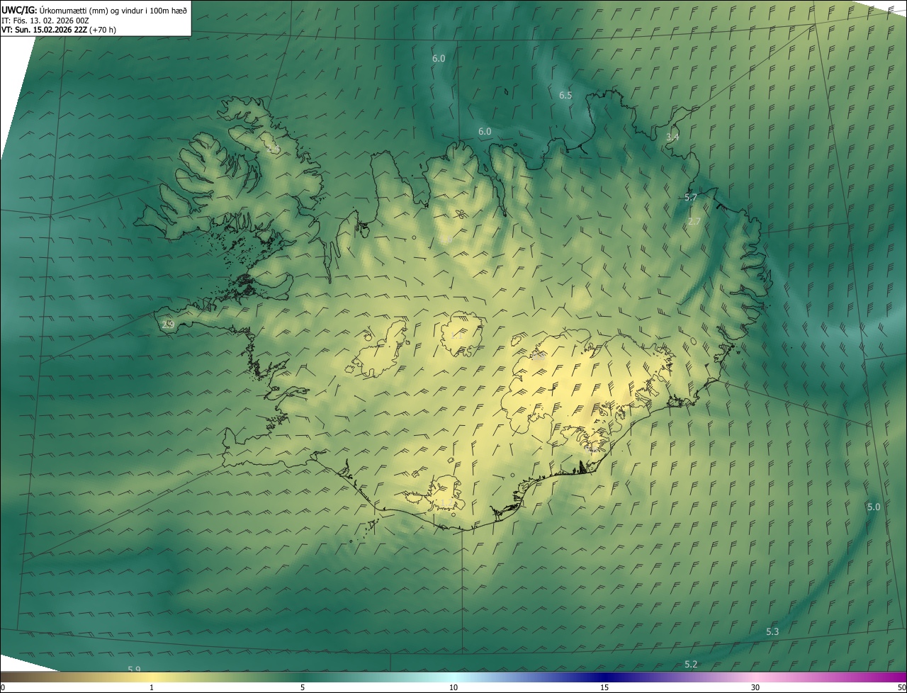This screenshot has height=693, width=907.
Task: Click the colorbar tick label 5
Action: [303, 687]
